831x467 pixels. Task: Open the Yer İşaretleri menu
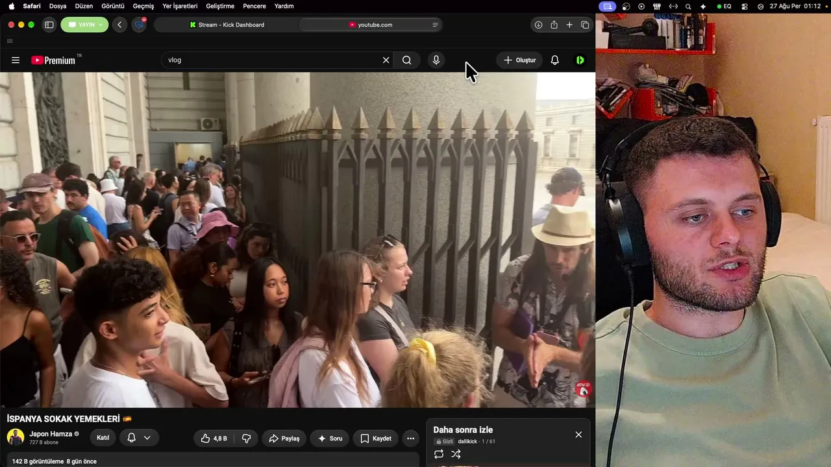[180, 6]
